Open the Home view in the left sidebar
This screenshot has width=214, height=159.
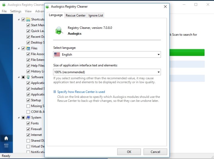tap(6, 138)
